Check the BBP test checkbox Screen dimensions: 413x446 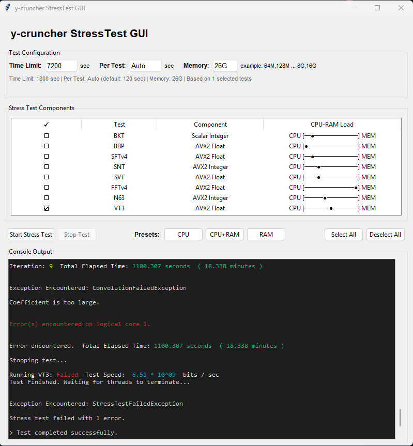[x=47, y=146]
